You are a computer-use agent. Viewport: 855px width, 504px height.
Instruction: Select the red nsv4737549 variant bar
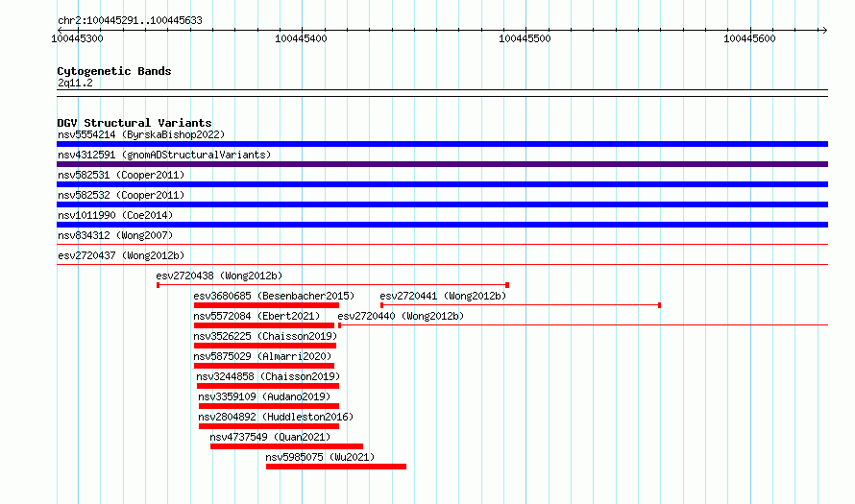(287, 446)
